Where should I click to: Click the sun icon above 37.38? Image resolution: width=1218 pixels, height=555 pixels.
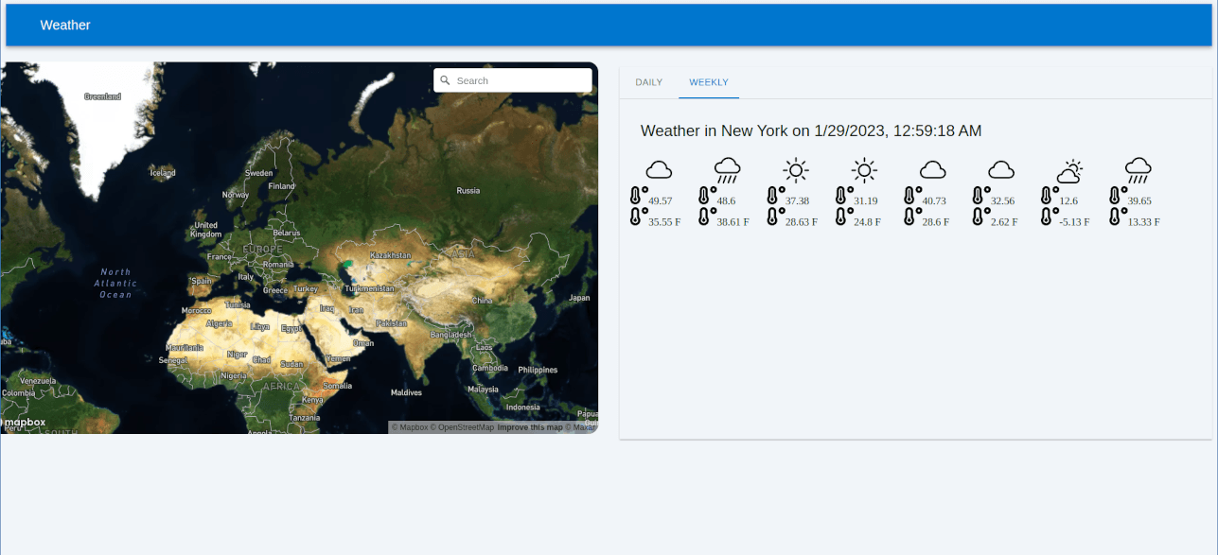[796, 170]
